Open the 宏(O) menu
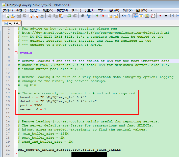This screenshot has height=157, width=179. tap(101, 10)
